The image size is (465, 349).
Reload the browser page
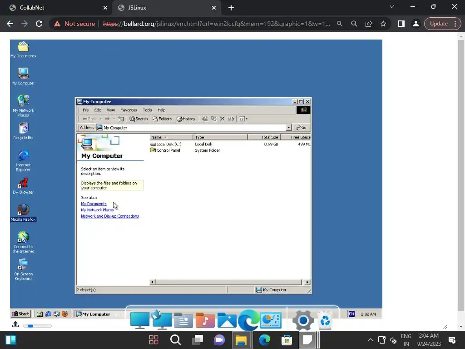(x=39, y=24)
